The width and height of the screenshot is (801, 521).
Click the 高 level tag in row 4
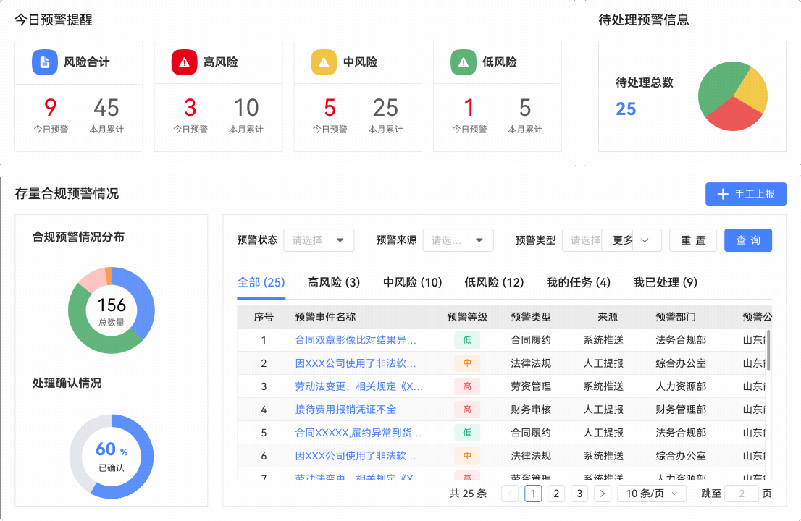click(x=467, y=410)
